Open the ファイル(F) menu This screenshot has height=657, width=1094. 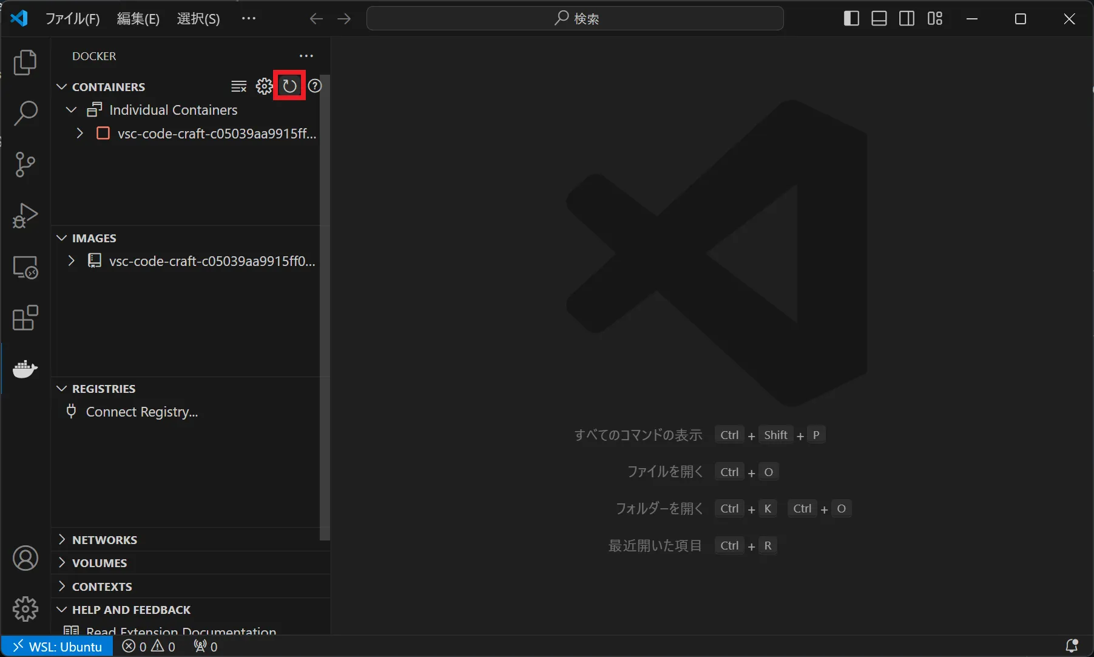click(x=72, y=19)
